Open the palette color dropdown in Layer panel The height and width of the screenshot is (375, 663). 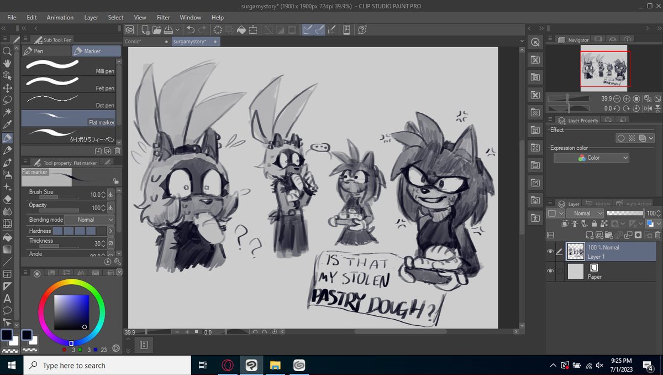pos(556,213)
